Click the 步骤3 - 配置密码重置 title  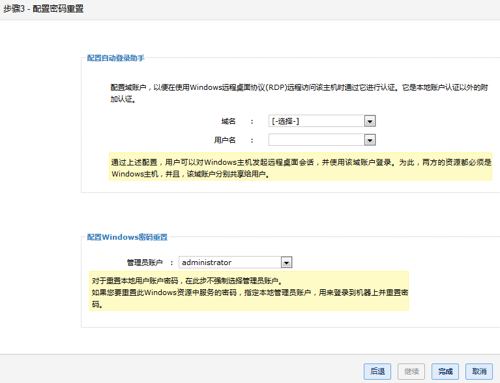[43, 9]
